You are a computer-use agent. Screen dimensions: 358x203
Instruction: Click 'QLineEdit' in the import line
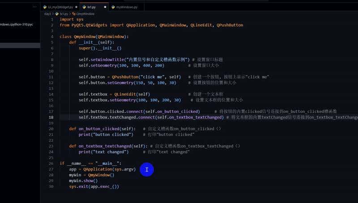(x=201, y=25)
